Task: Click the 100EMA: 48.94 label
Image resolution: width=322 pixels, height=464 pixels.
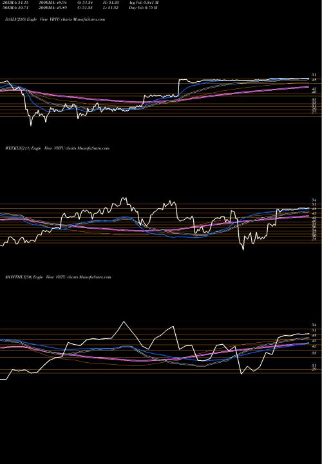Action: 54,3
